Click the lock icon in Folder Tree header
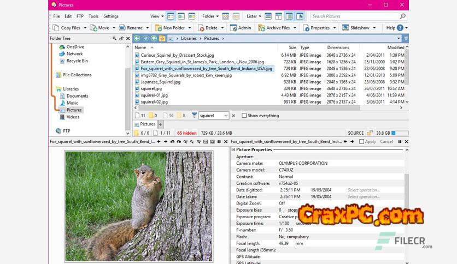 (x=121, y=39)
